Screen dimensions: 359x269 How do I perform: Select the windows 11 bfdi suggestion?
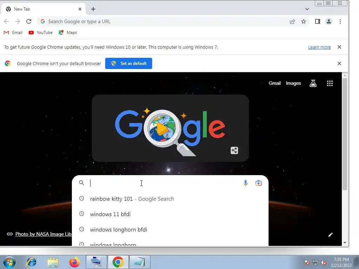coord(170,214)
